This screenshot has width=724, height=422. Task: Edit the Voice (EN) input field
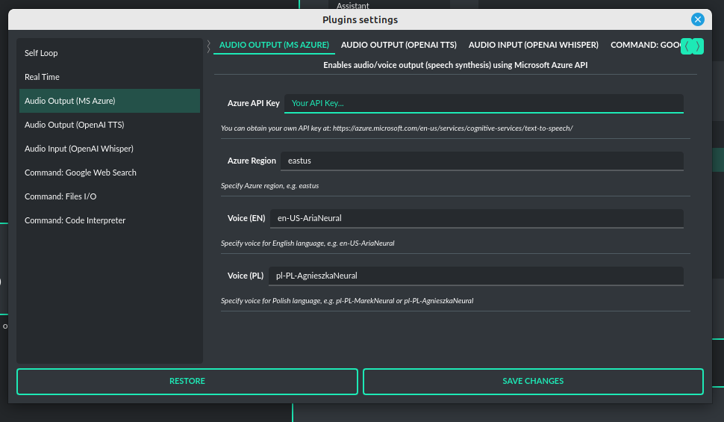click(x=475, y=218)
